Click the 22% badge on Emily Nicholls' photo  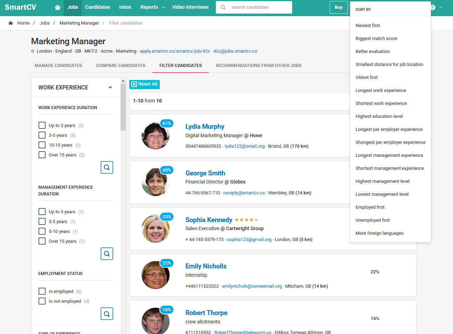167,263
